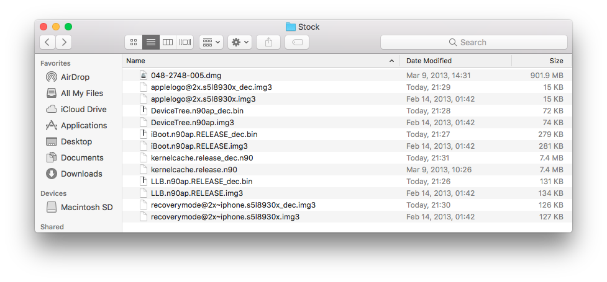Switch to icon view mode
Viewport: 607px width, 282px height.
click(134, 42)
